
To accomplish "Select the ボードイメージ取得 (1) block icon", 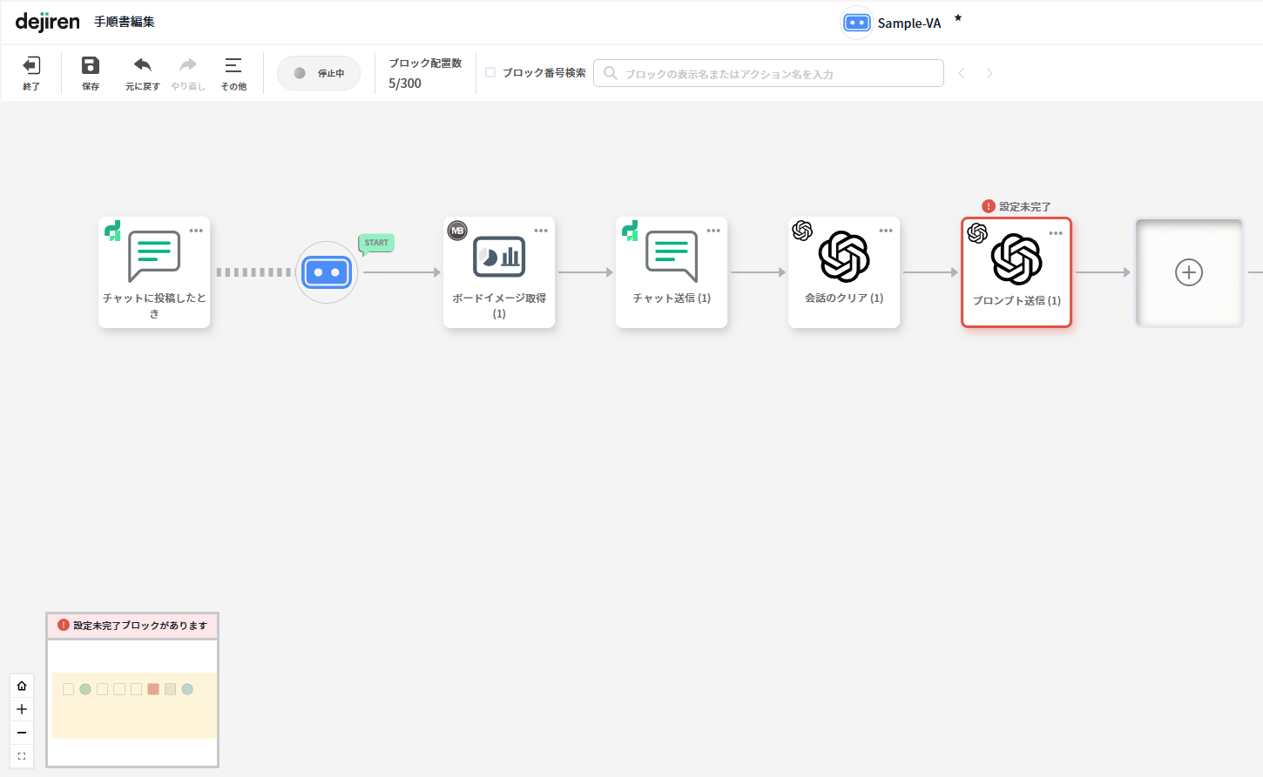I will pyautogui.click(x=499, y=257).
